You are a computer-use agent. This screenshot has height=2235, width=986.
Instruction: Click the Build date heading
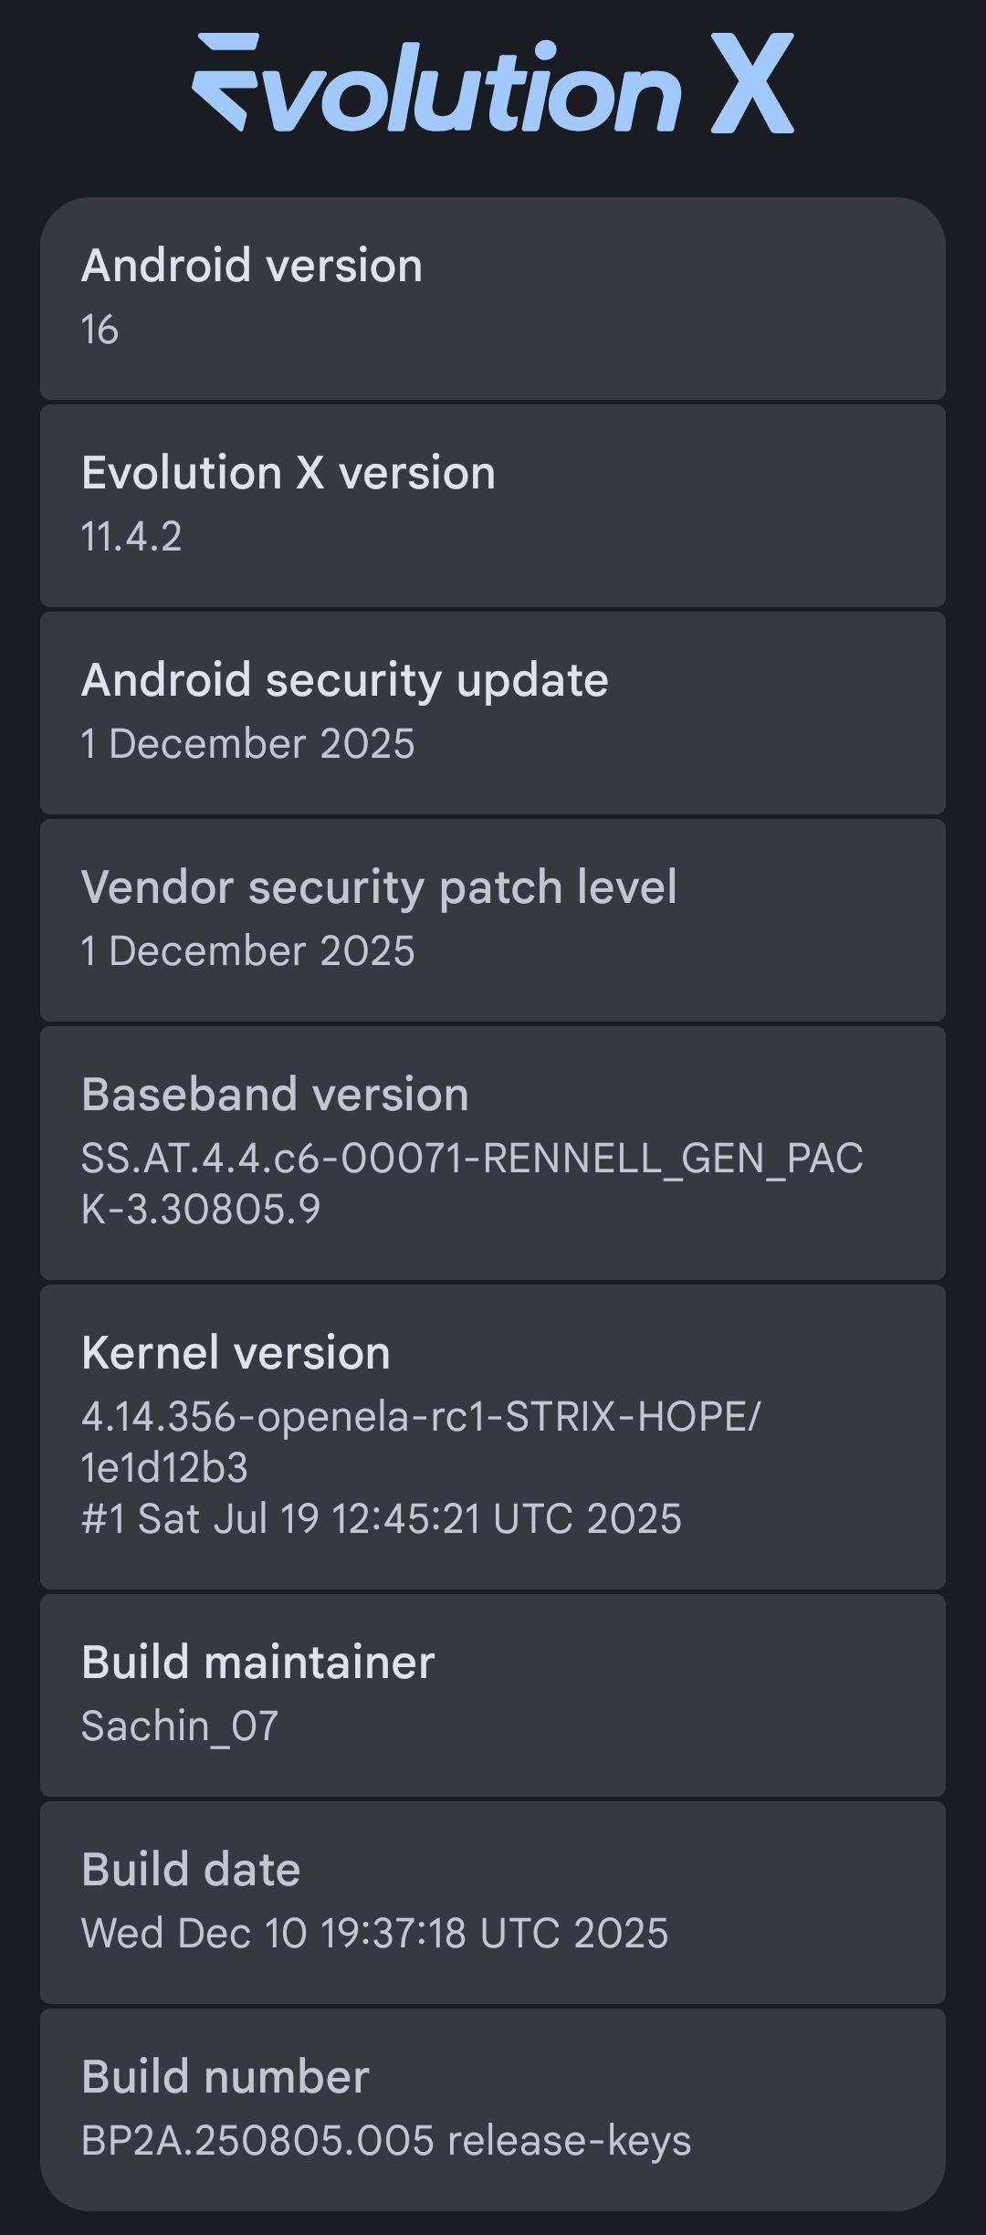pos(191,1870)
